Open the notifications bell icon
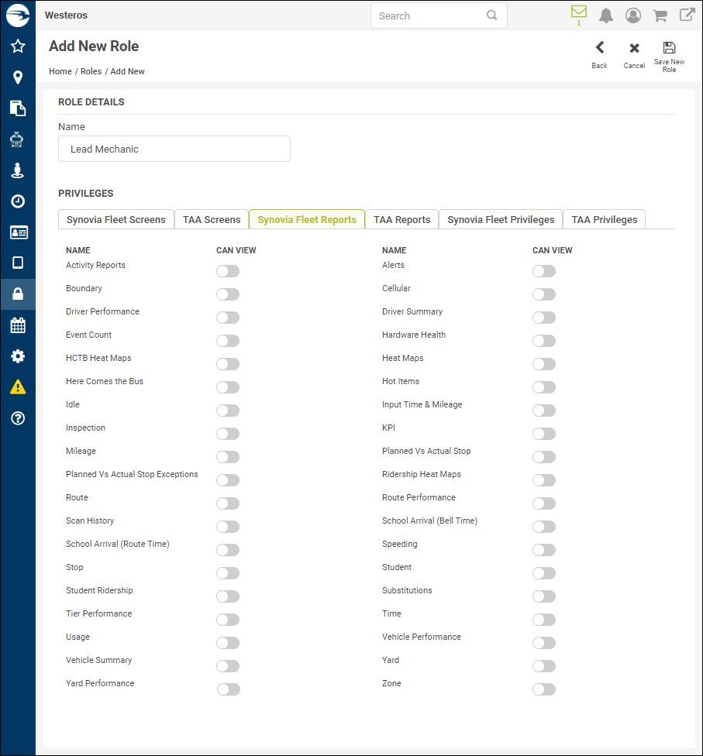Screen dimensions: 703x756 point(606,16)
